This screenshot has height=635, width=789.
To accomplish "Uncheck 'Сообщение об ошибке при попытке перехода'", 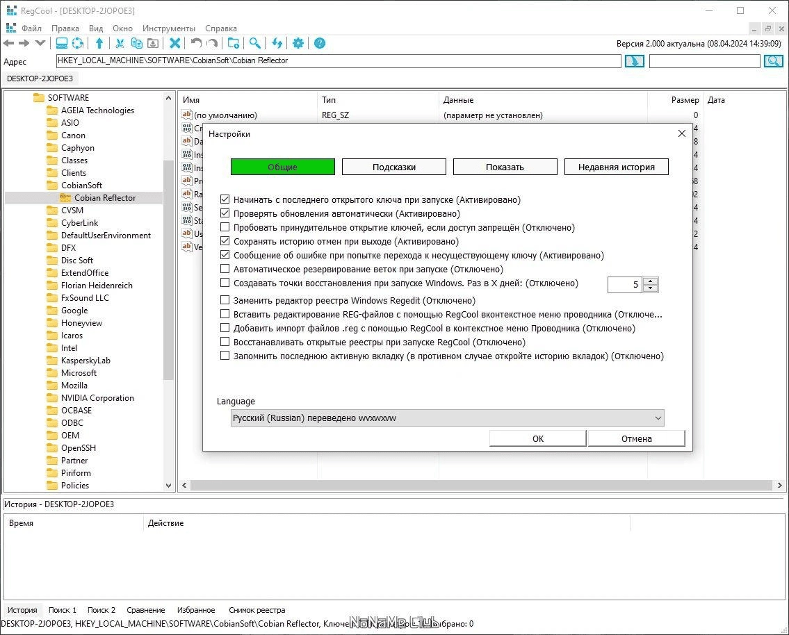I will [x=225, y=255].
